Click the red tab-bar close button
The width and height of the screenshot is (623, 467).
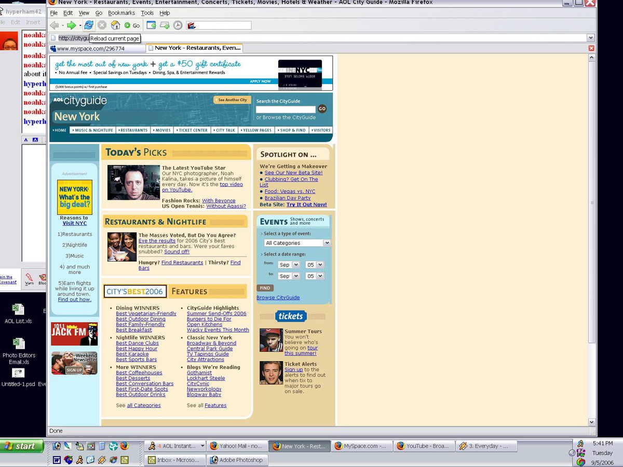coord(591,48)
